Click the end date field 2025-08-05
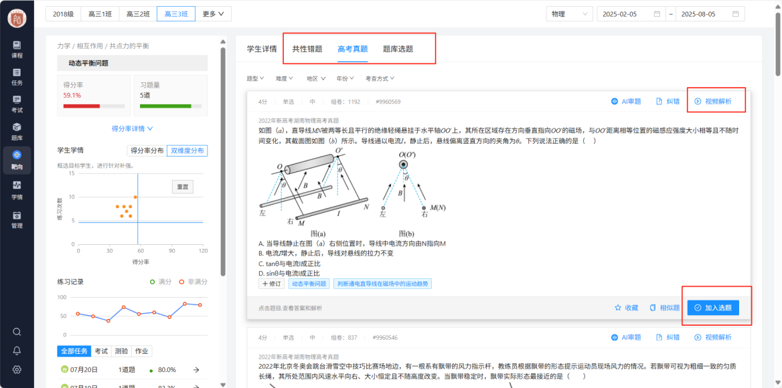 (710, 14)
